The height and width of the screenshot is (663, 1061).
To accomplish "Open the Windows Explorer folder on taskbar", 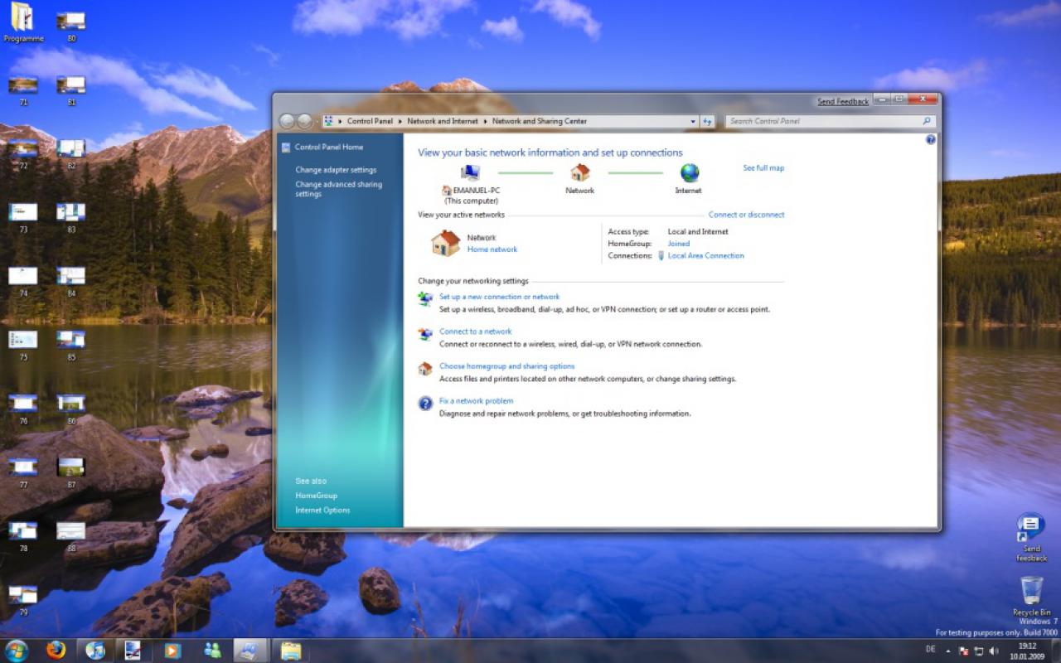I will [290, 651].
